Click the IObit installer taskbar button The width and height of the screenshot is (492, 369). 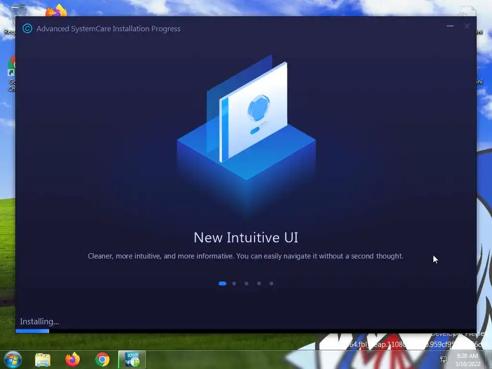[132, 359]
